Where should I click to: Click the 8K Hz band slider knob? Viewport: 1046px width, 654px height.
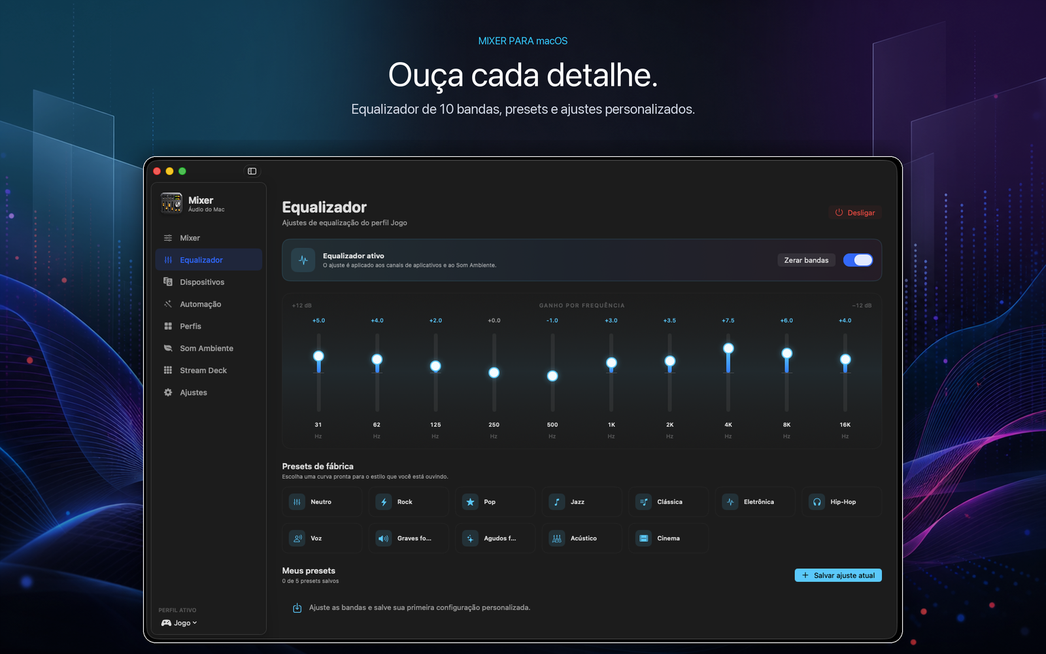[787, 353]
